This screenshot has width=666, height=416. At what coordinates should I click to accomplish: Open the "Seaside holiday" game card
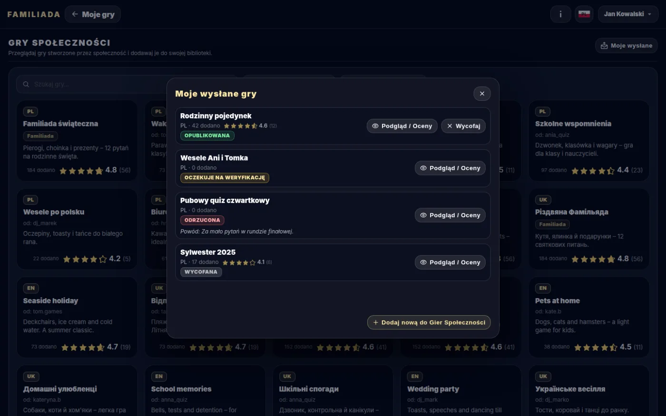point(77,318)
